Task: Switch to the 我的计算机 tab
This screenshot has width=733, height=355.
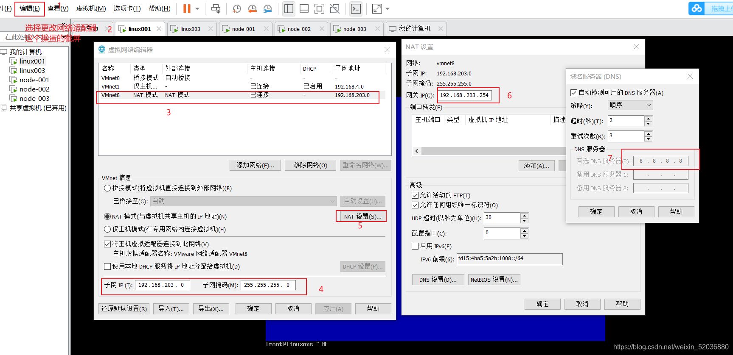Action: click(x=415, y=29)
